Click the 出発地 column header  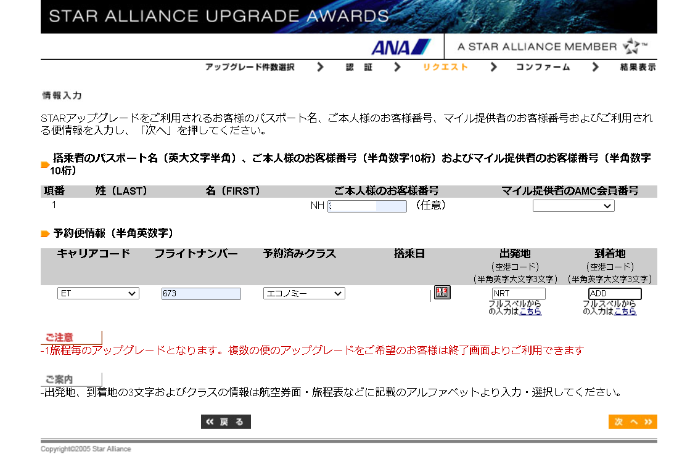(515, 254)
